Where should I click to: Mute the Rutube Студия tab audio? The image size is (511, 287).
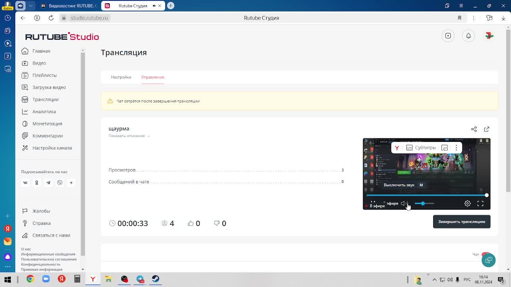click(x=154, y=6)
